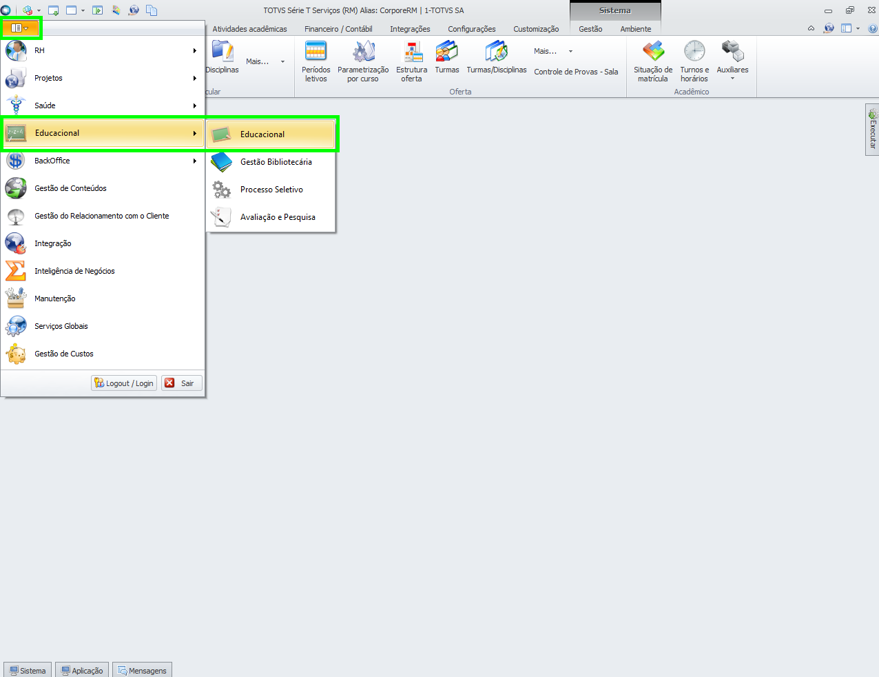
Task: Open the Integrações ribbon tab
Action: tap(410, 29)
